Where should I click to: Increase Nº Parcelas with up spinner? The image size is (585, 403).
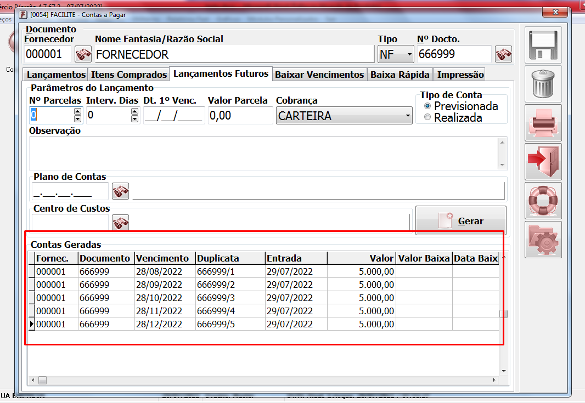pyautogui.click(x=77, y=111)
